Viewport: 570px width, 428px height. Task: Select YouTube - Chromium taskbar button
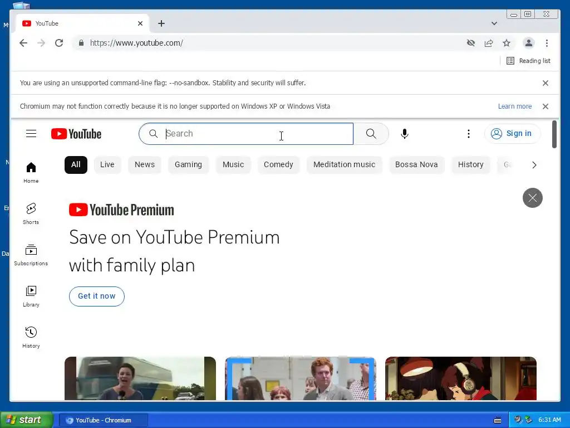(103, 420)
